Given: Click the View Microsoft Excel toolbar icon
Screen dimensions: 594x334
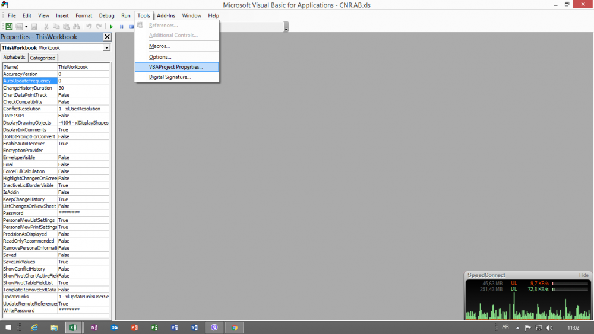Looking at the screenshot, I should click(9, 27).
